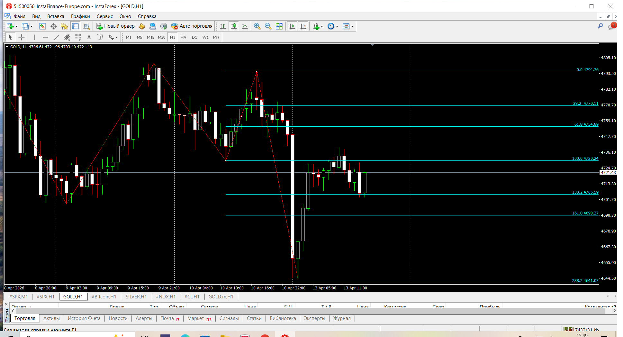623x337 pixels.
Task: Switch timeframe to M15
Action: coord(150,37)
